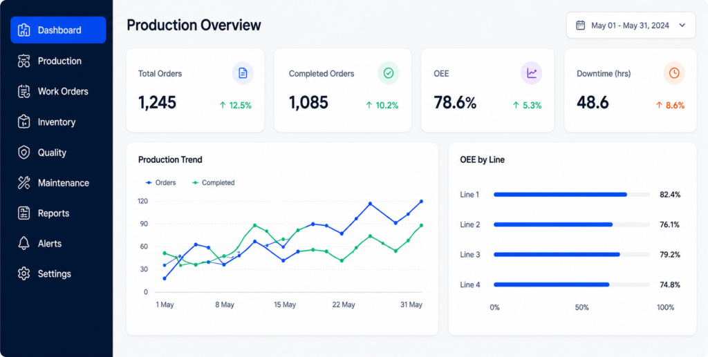Click the 31 May peak Orders data point

point(421,202)
